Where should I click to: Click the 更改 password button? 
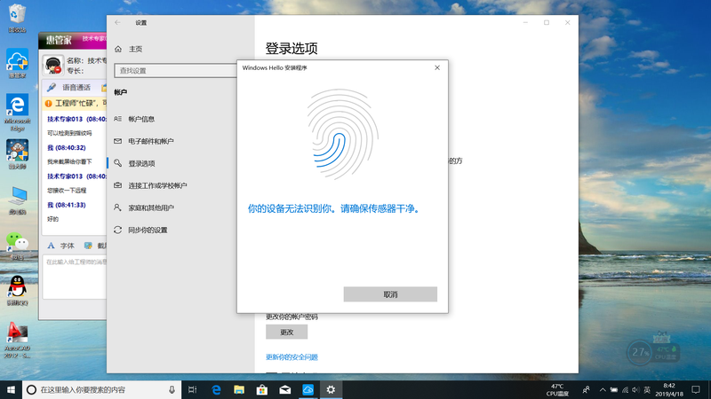pyautogui.click(x=286, y=332)
